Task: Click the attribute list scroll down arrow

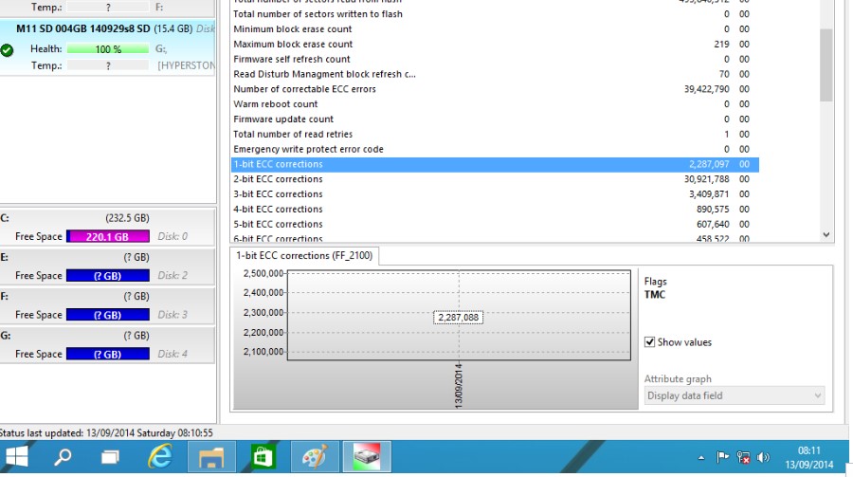Action: click(x=826, y=234)
